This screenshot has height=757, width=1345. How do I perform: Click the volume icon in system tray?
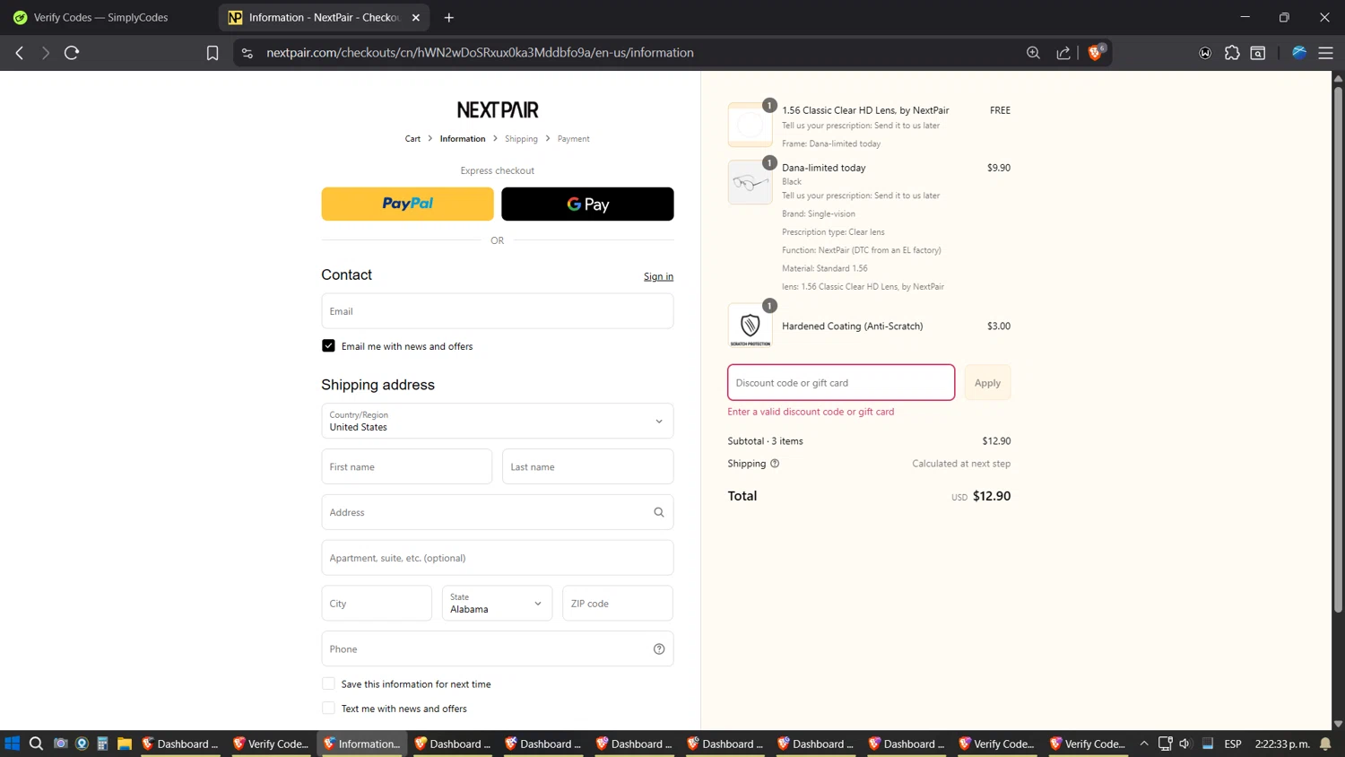[x=1185, y=744]
